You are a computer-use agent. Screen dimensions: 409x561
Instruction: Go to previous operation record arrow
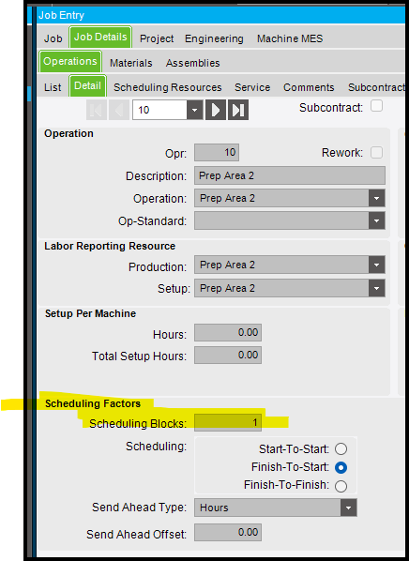119,110
